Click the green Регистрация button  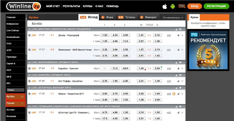click(x=216, y=6)
